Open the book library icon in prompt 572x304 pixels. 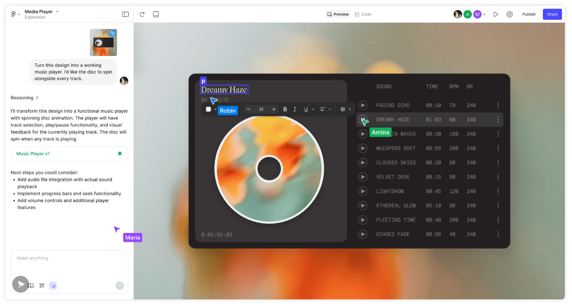pos(31,286)
